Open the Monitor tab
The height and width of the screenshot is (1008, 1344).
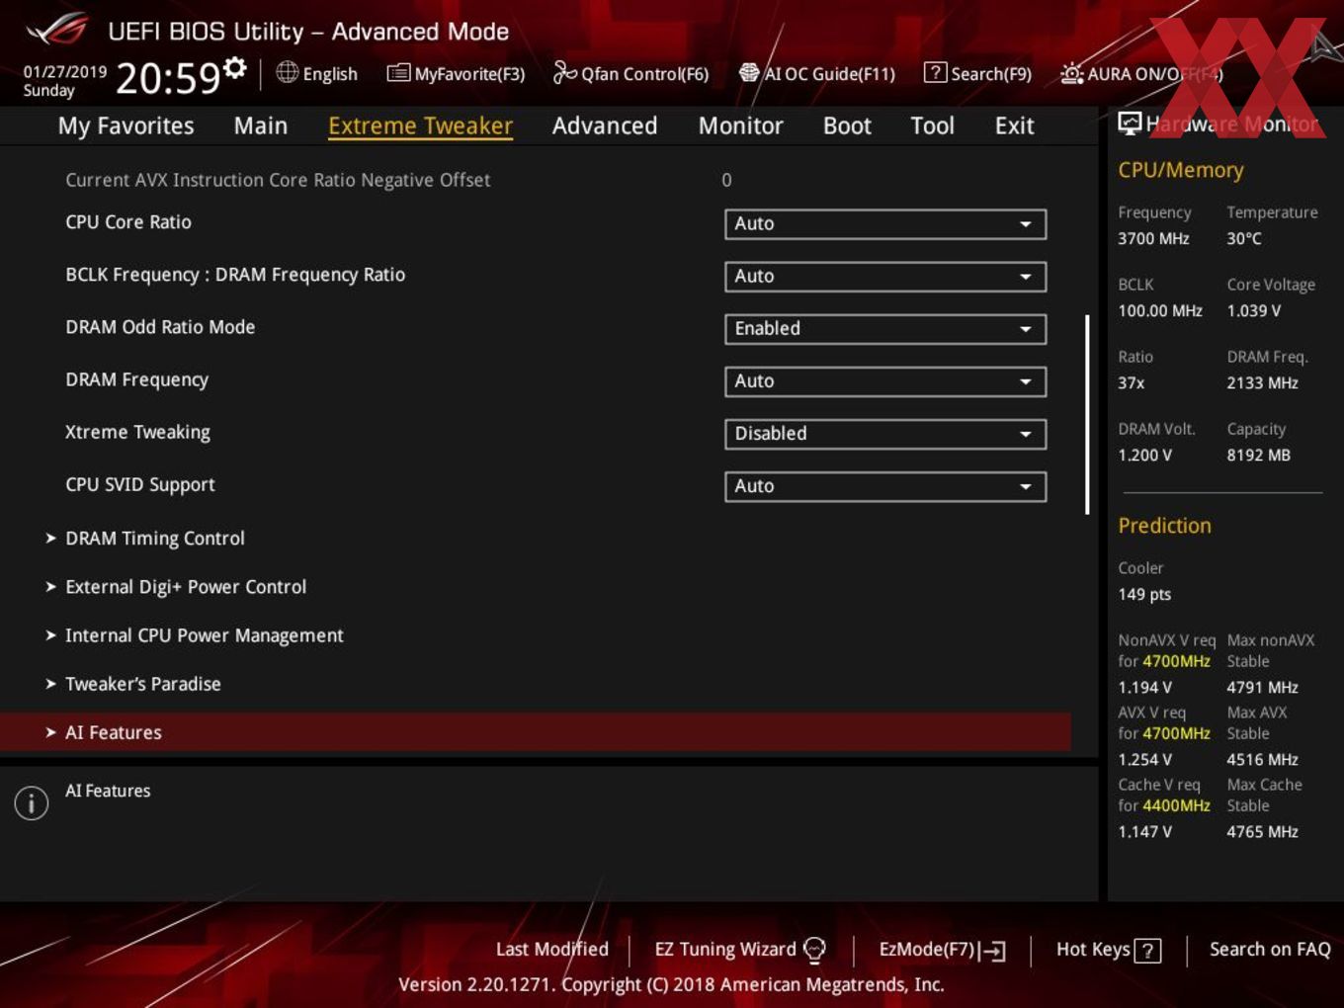740,126
